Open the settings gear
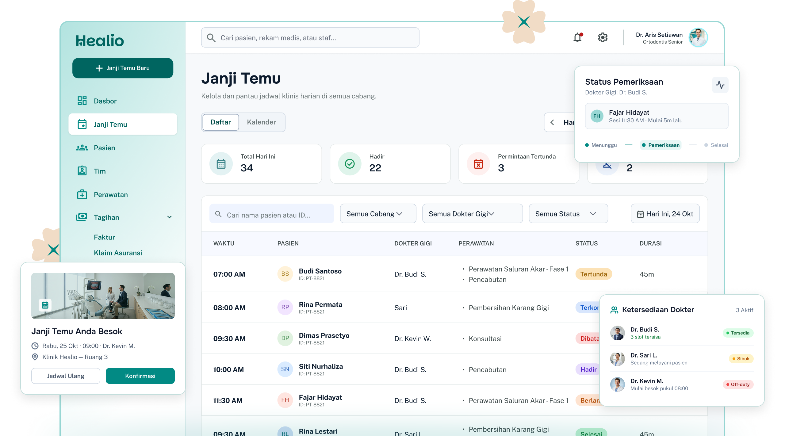 tap(603, 37)
